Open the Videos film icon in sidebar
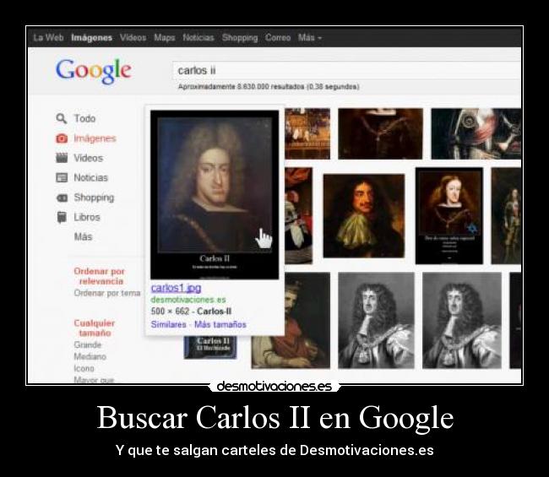This screenshot has width=549, height=477. point(62,158)
